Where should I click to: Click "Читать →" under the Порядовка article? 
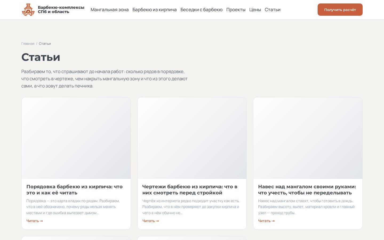point(35,221)
